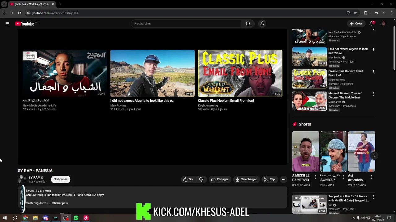Play endscreen 'I did not expect Algeria' video

pos(153,73)
